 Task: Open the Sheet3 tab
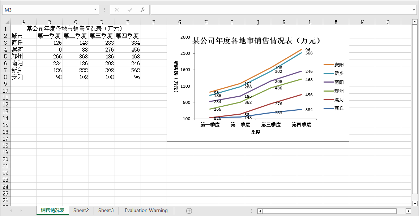(x=106, y=211)
